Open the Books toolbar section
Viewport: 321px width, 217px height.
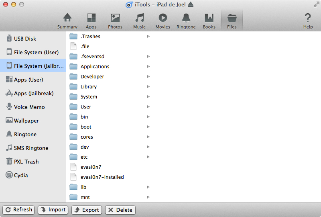[x=209, y=21]
